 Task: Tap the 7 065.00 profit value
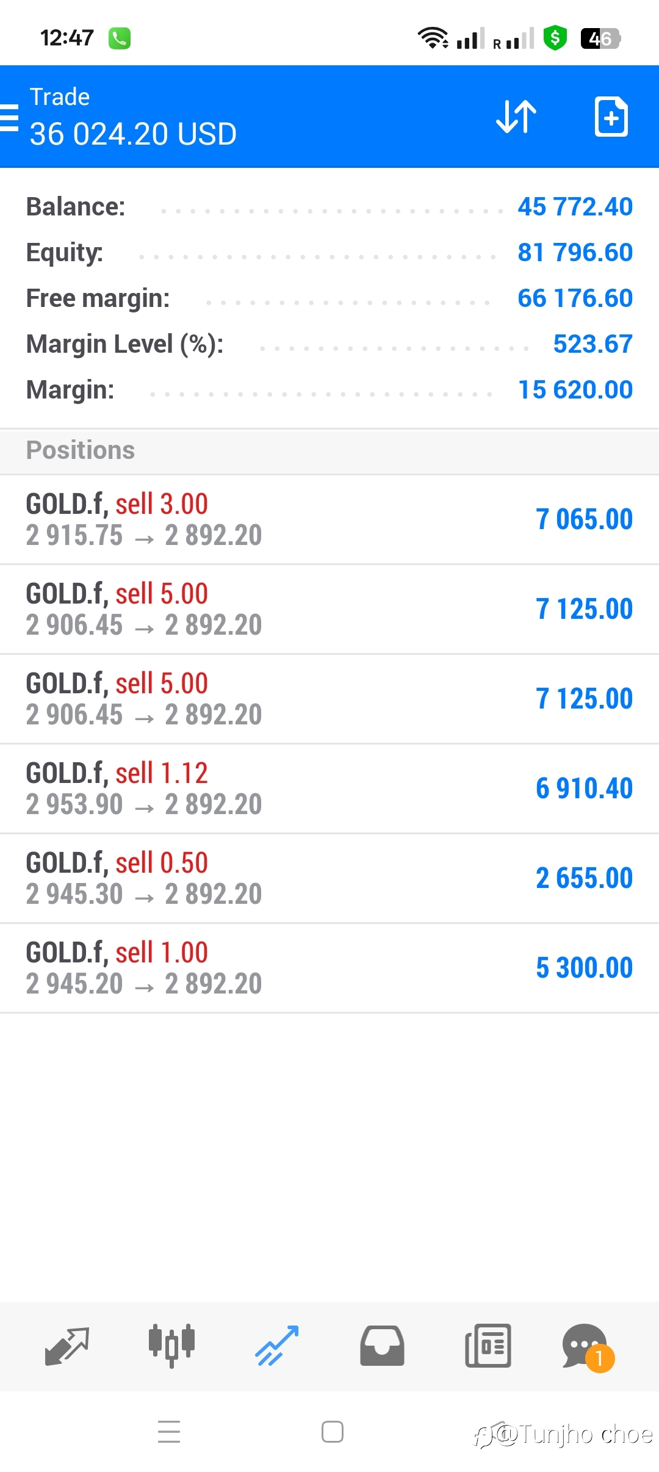tap(584, 519)
